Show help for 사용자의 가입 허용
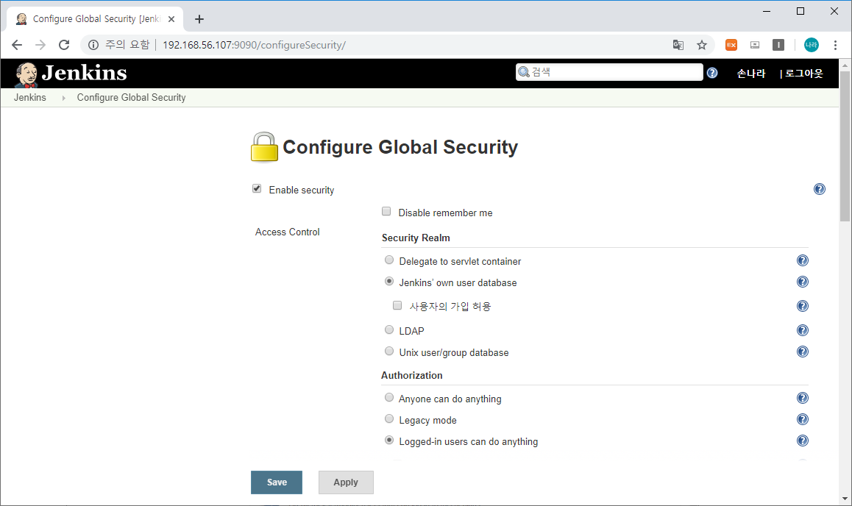This screenshot has height=506, width=852. click(x=803, y=306)
